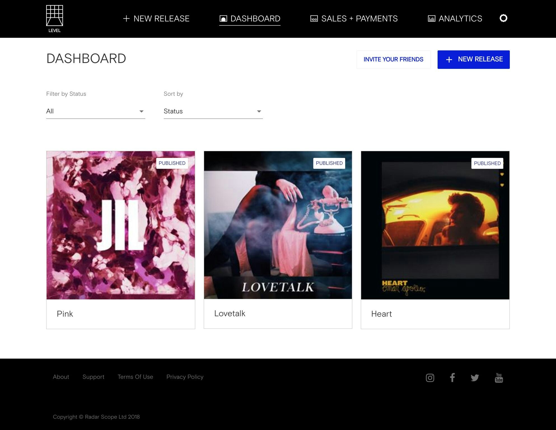Image resolution: width=556 pixels, height=430 pixels.
Task: Click the LEVEL logo icon
Action: click(55, 15)
